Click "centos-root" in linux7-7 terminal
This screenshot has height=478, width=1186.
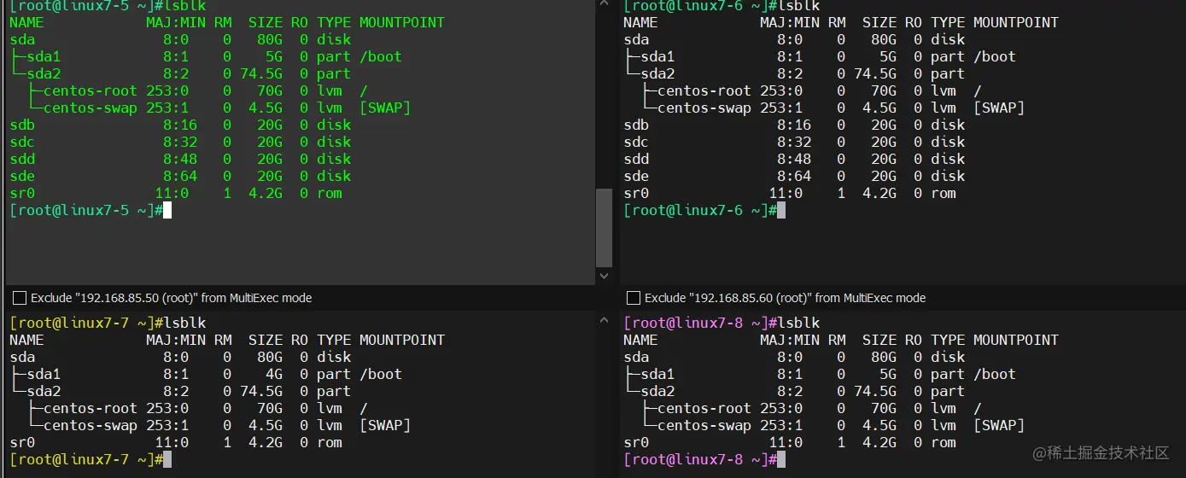[x=91, y=408]
